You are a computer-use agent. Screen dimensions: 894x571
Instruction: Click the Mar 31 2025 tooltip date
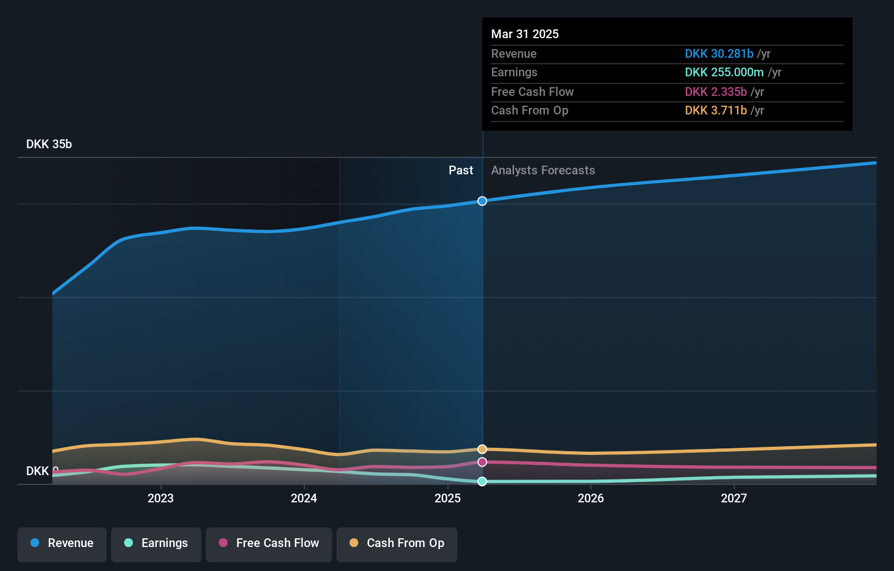pyautogui.click(x=525, y=34)
